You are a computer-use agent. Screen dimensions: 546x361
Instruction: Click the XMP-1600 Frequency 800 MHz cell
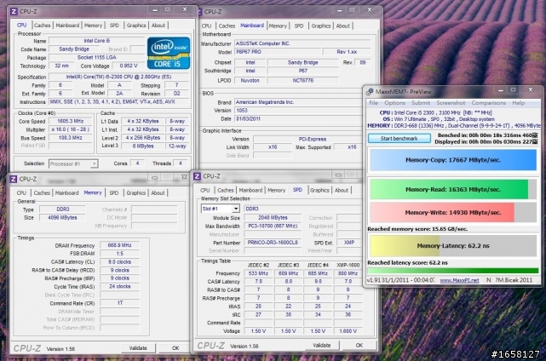348,273
